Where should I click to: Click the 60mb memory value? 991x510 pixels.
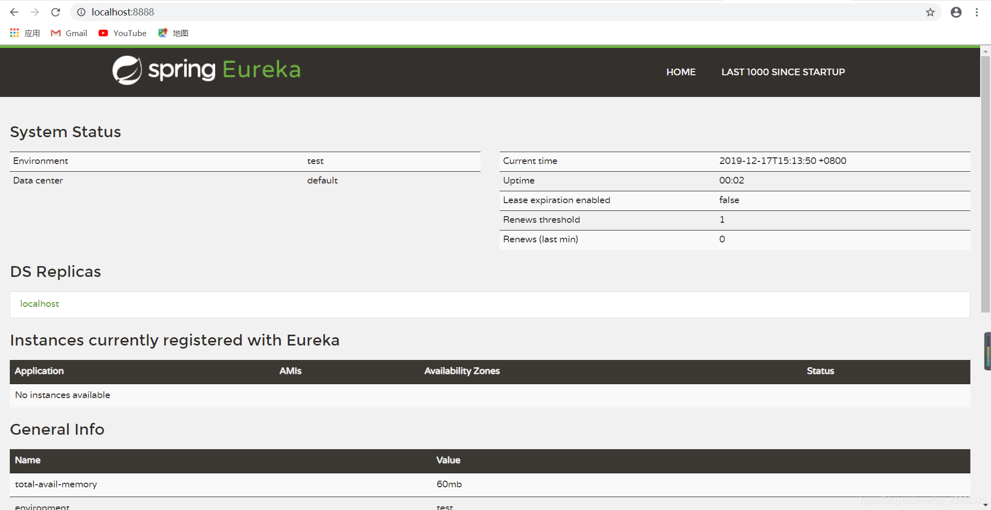(x=449, y=484)
